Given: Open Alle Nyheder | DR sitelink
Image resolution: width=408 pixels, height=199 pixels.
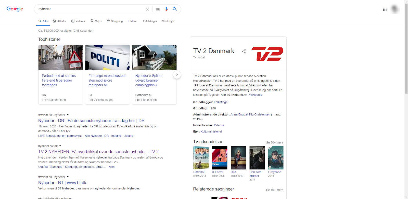Looking at the screenshot, I should [x=97, y=136].
